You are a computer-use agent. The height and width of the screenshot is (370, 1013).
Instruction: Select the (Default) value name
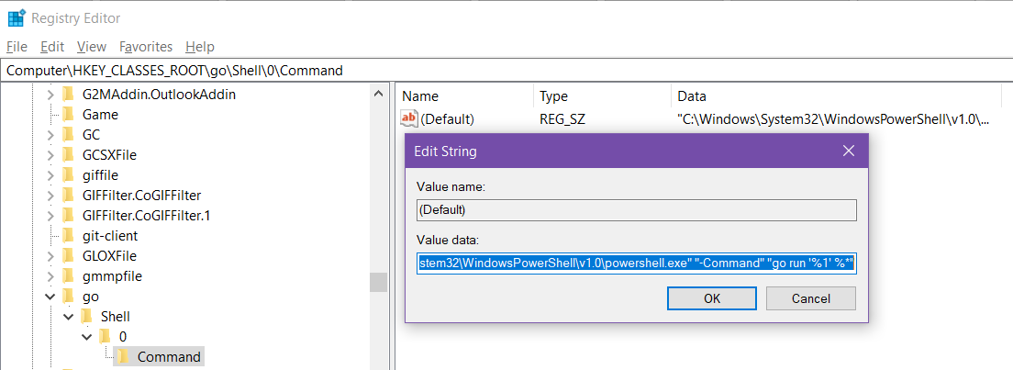pos(447,119)
